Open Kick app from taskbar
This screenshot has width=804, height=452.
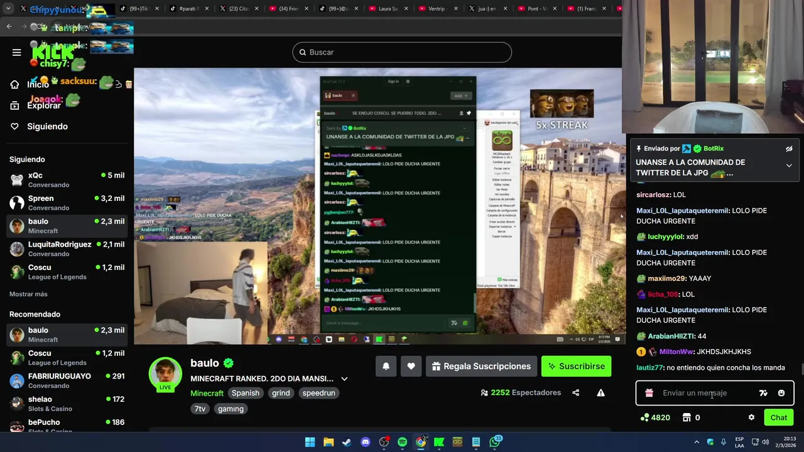[x=439, y=442]
